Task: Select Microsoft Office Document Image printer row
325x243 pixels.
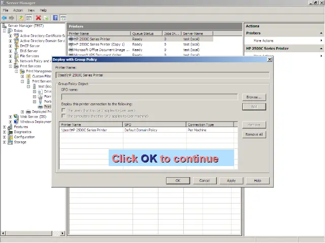Action: click(140, 50)
